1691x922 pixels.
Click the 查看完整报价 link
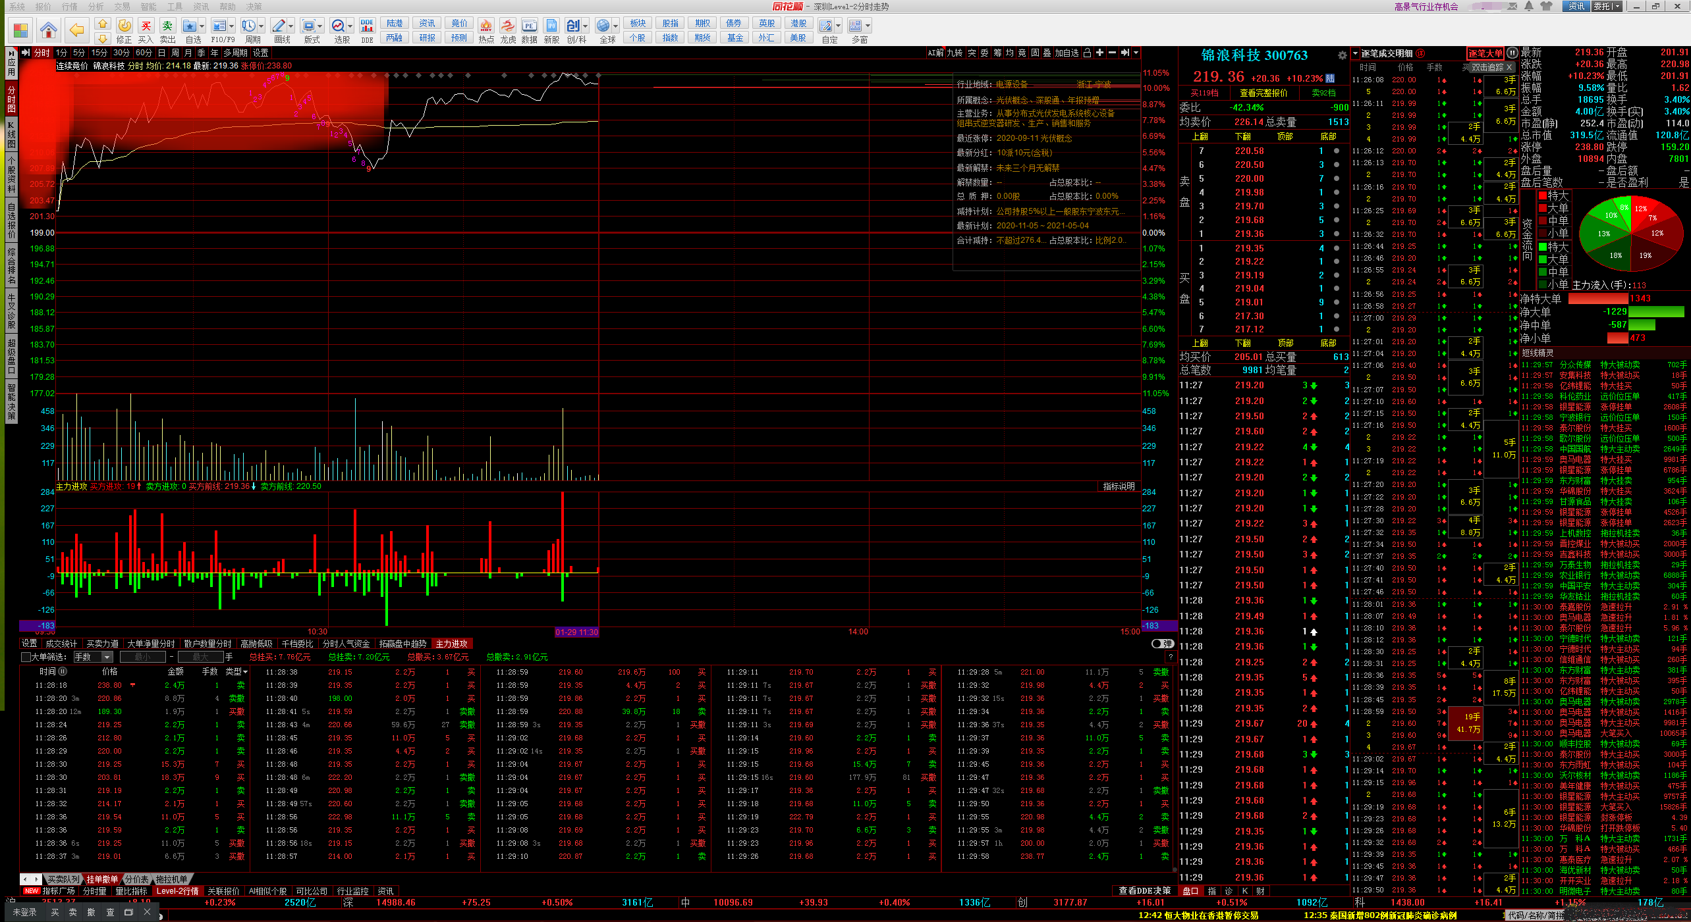click(x=1263, y=93)
